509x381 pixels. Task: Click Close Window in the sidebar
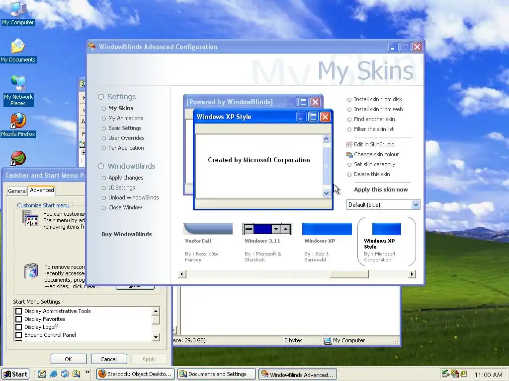(x=122, y=208)
